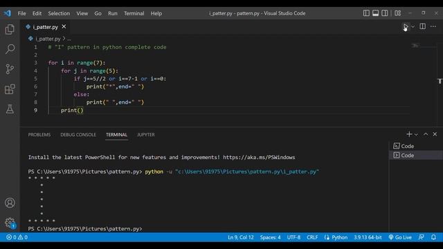Open the Source Control view
443x249 pixels.
[x=10, y=69]
